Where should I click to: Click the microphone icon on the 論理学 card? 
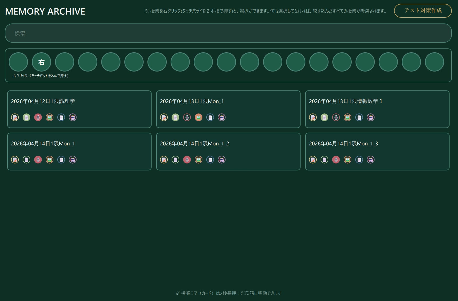click(38, 117)
